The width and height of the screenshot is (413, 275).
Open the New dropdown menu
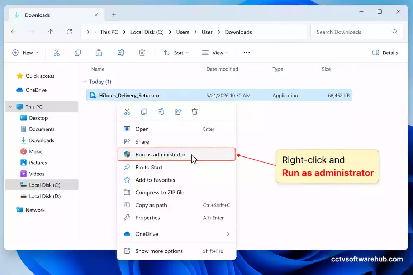[x=25, y=53]
